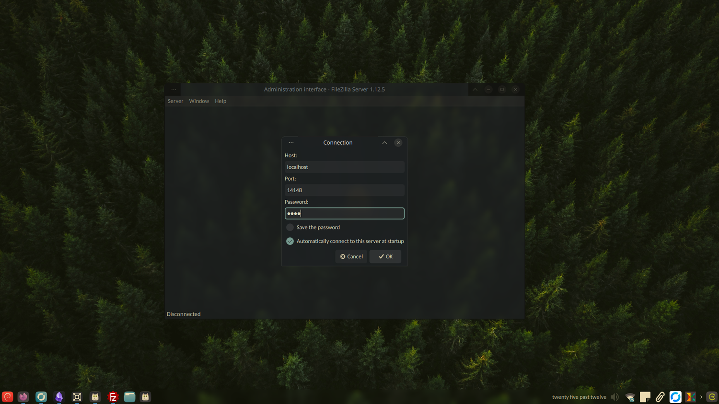The width and height of the screenshot is (719, 404).
Task: Minimize the FileZilla Server main window
Action: point(488,89)
